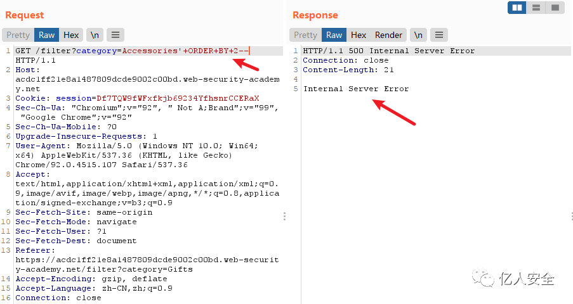Click Sec-Fetch-Site: same-origin line

pos(84,212)
